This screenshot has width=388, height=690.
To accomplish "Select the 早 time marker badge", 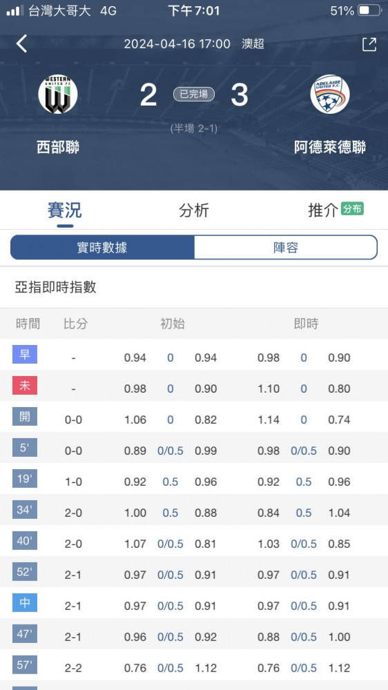I will click(x=25, y=354).
